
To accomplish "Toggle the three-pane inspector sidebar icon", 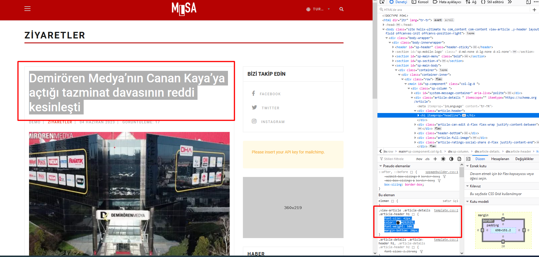I will tap(468, 159).
